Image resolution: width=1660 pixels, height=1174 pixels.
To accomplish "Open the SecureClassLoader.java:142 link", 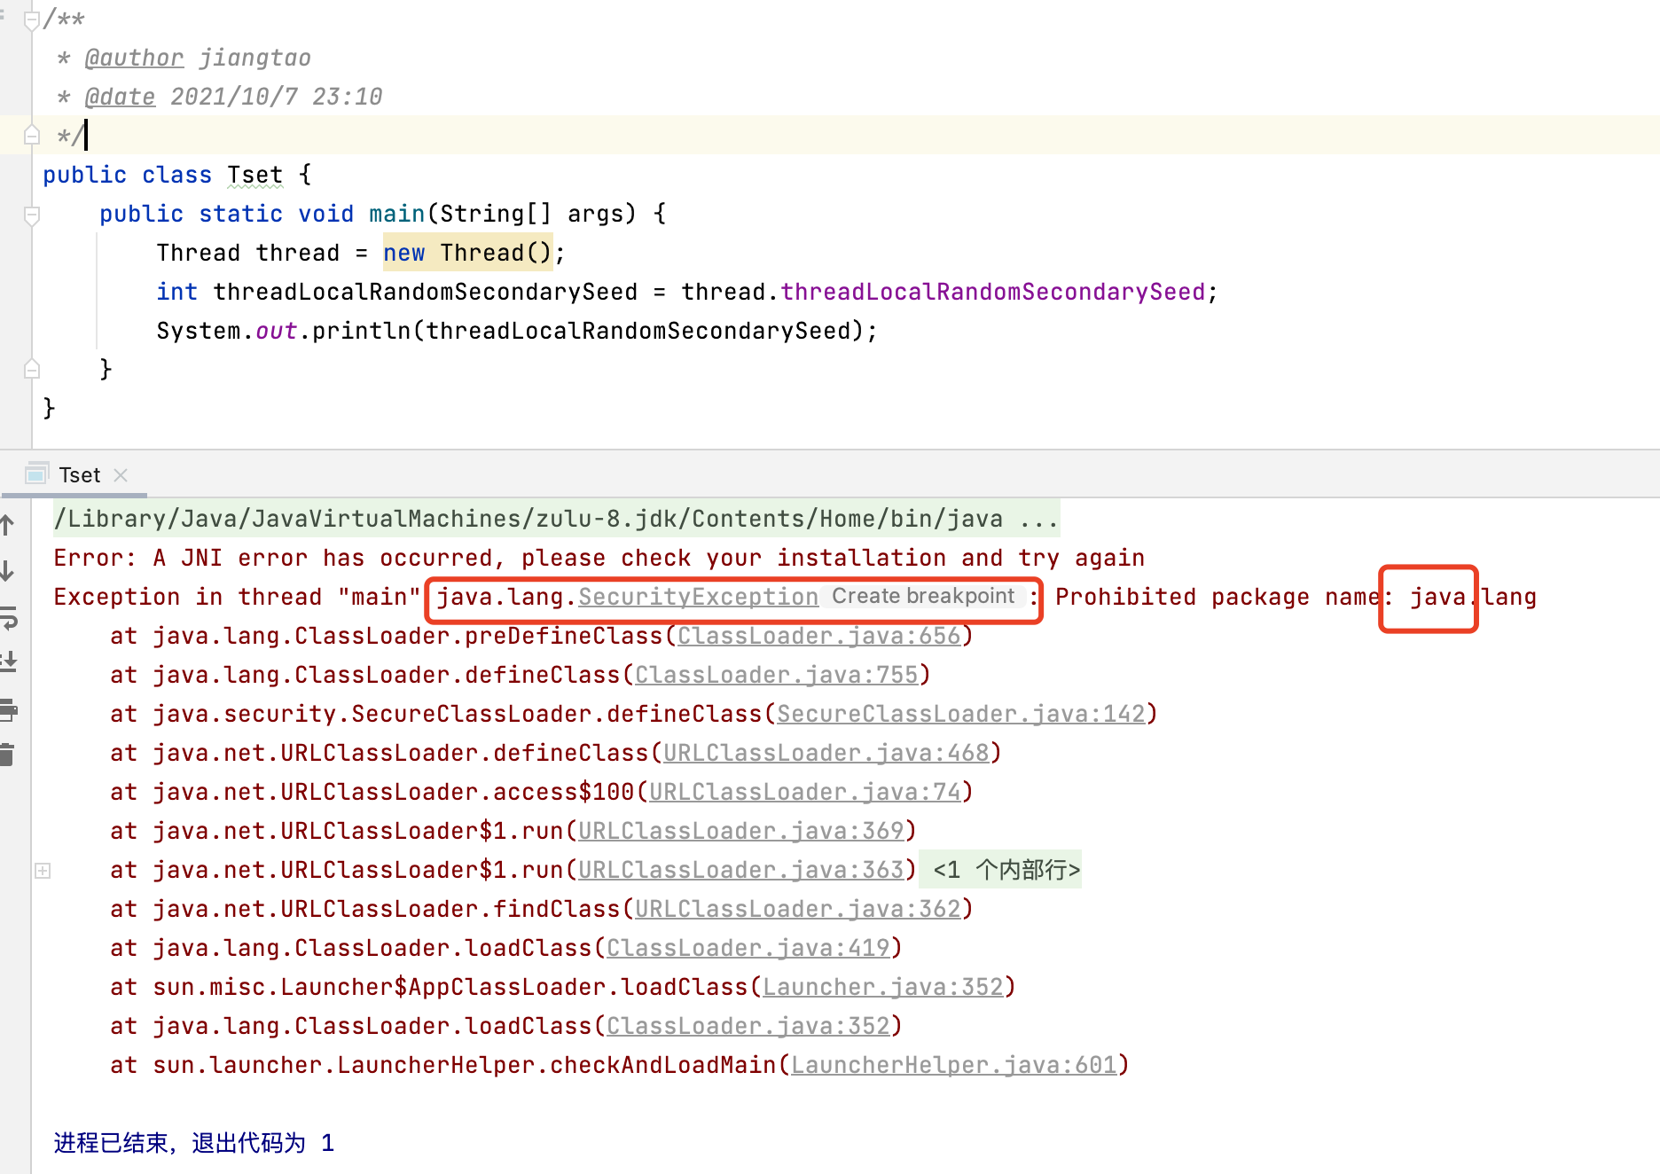I will pos(960,714).
